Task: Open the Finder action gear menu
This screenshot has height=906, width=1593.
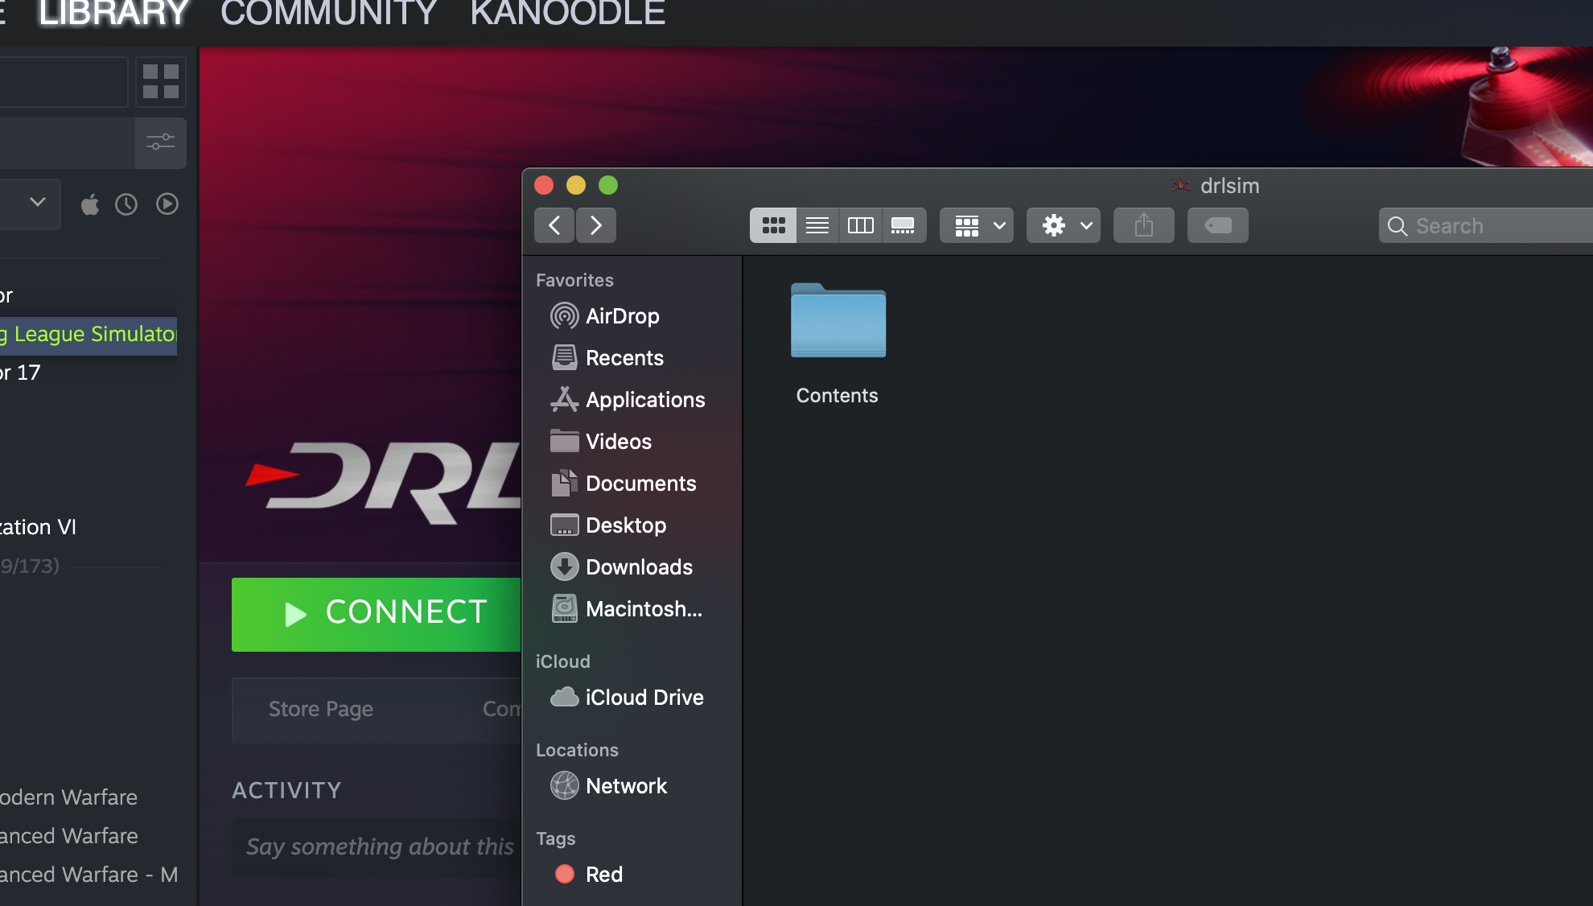Action: [1064, 225]
